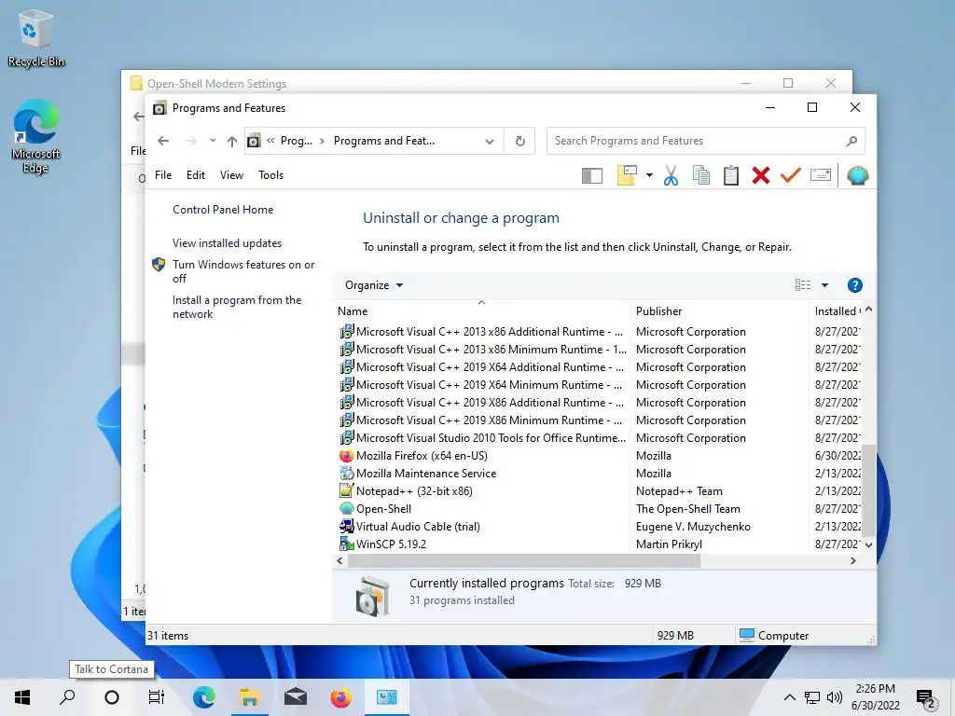Click the horizontal scrollbar right arrow
955x716 pixels.
click(853, 560)
